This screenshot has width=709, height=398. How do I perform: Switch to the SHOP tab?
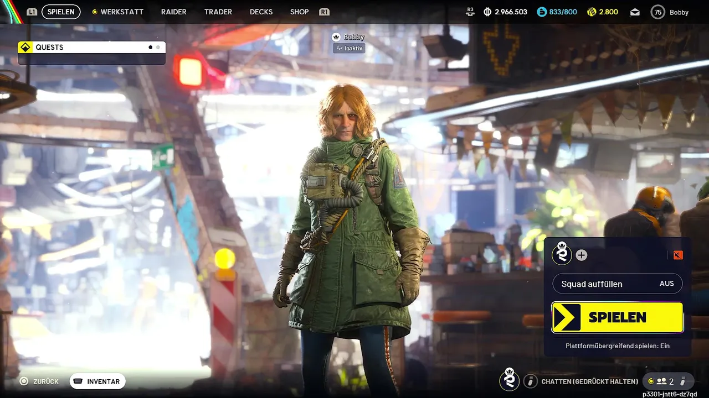(x=299, y=12)
